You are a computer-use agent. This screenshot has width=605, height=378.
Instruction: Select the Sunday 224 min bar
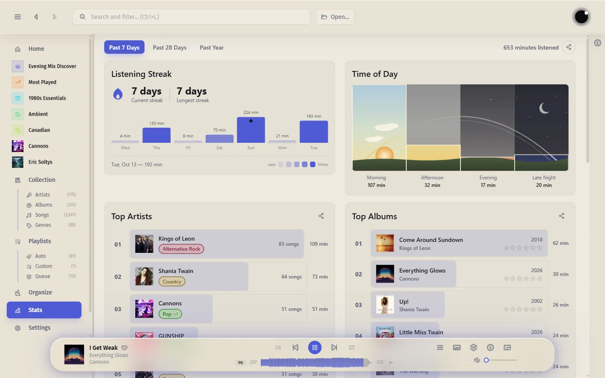[251, 130]
